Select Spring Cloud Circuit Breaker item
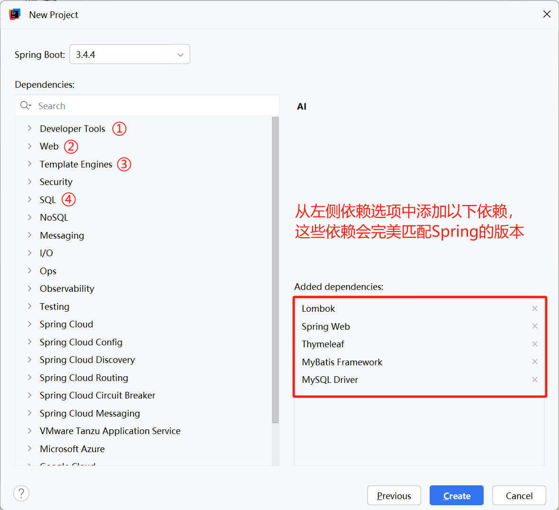This screenshot has height=510, width=559. (97, 395)
